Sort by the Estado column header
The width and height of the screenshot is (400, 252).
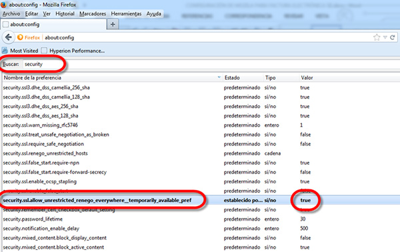click(x=243, y=77)
